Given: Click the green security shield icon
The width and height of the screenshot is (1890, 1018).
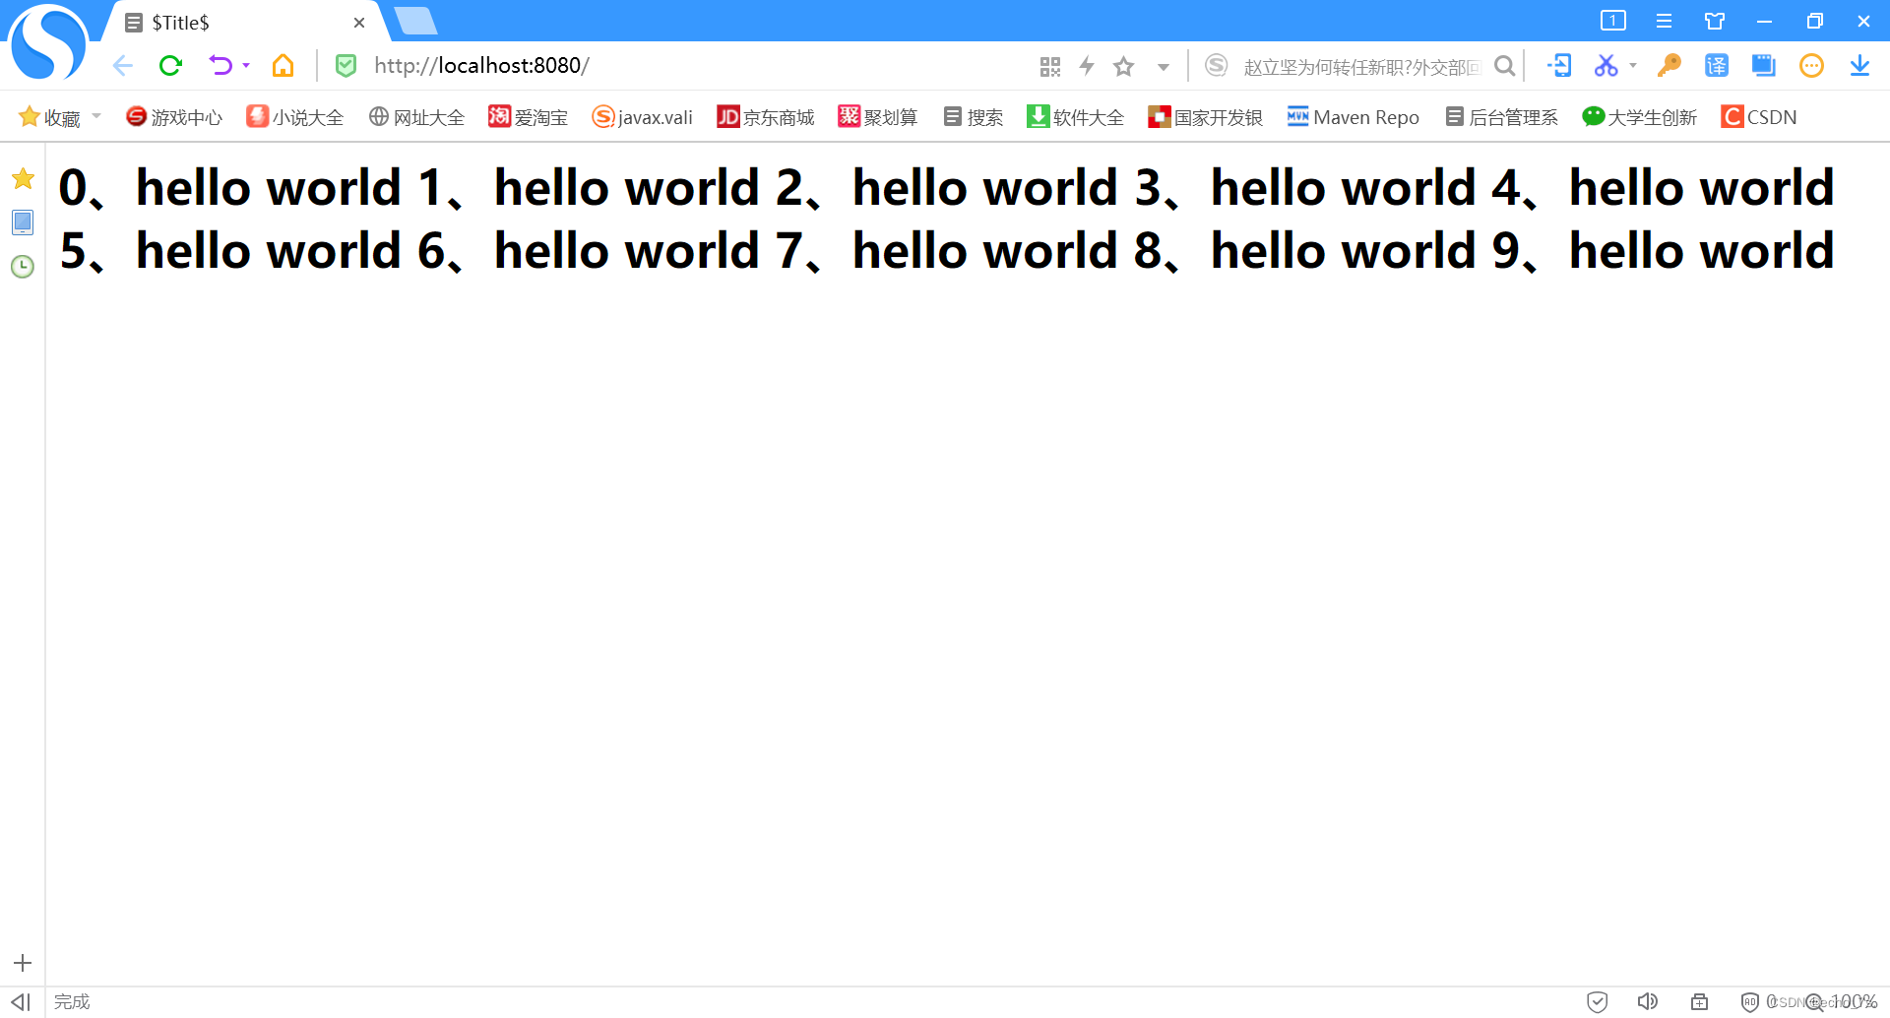Looking at the screenshot, I should (346, 66).
